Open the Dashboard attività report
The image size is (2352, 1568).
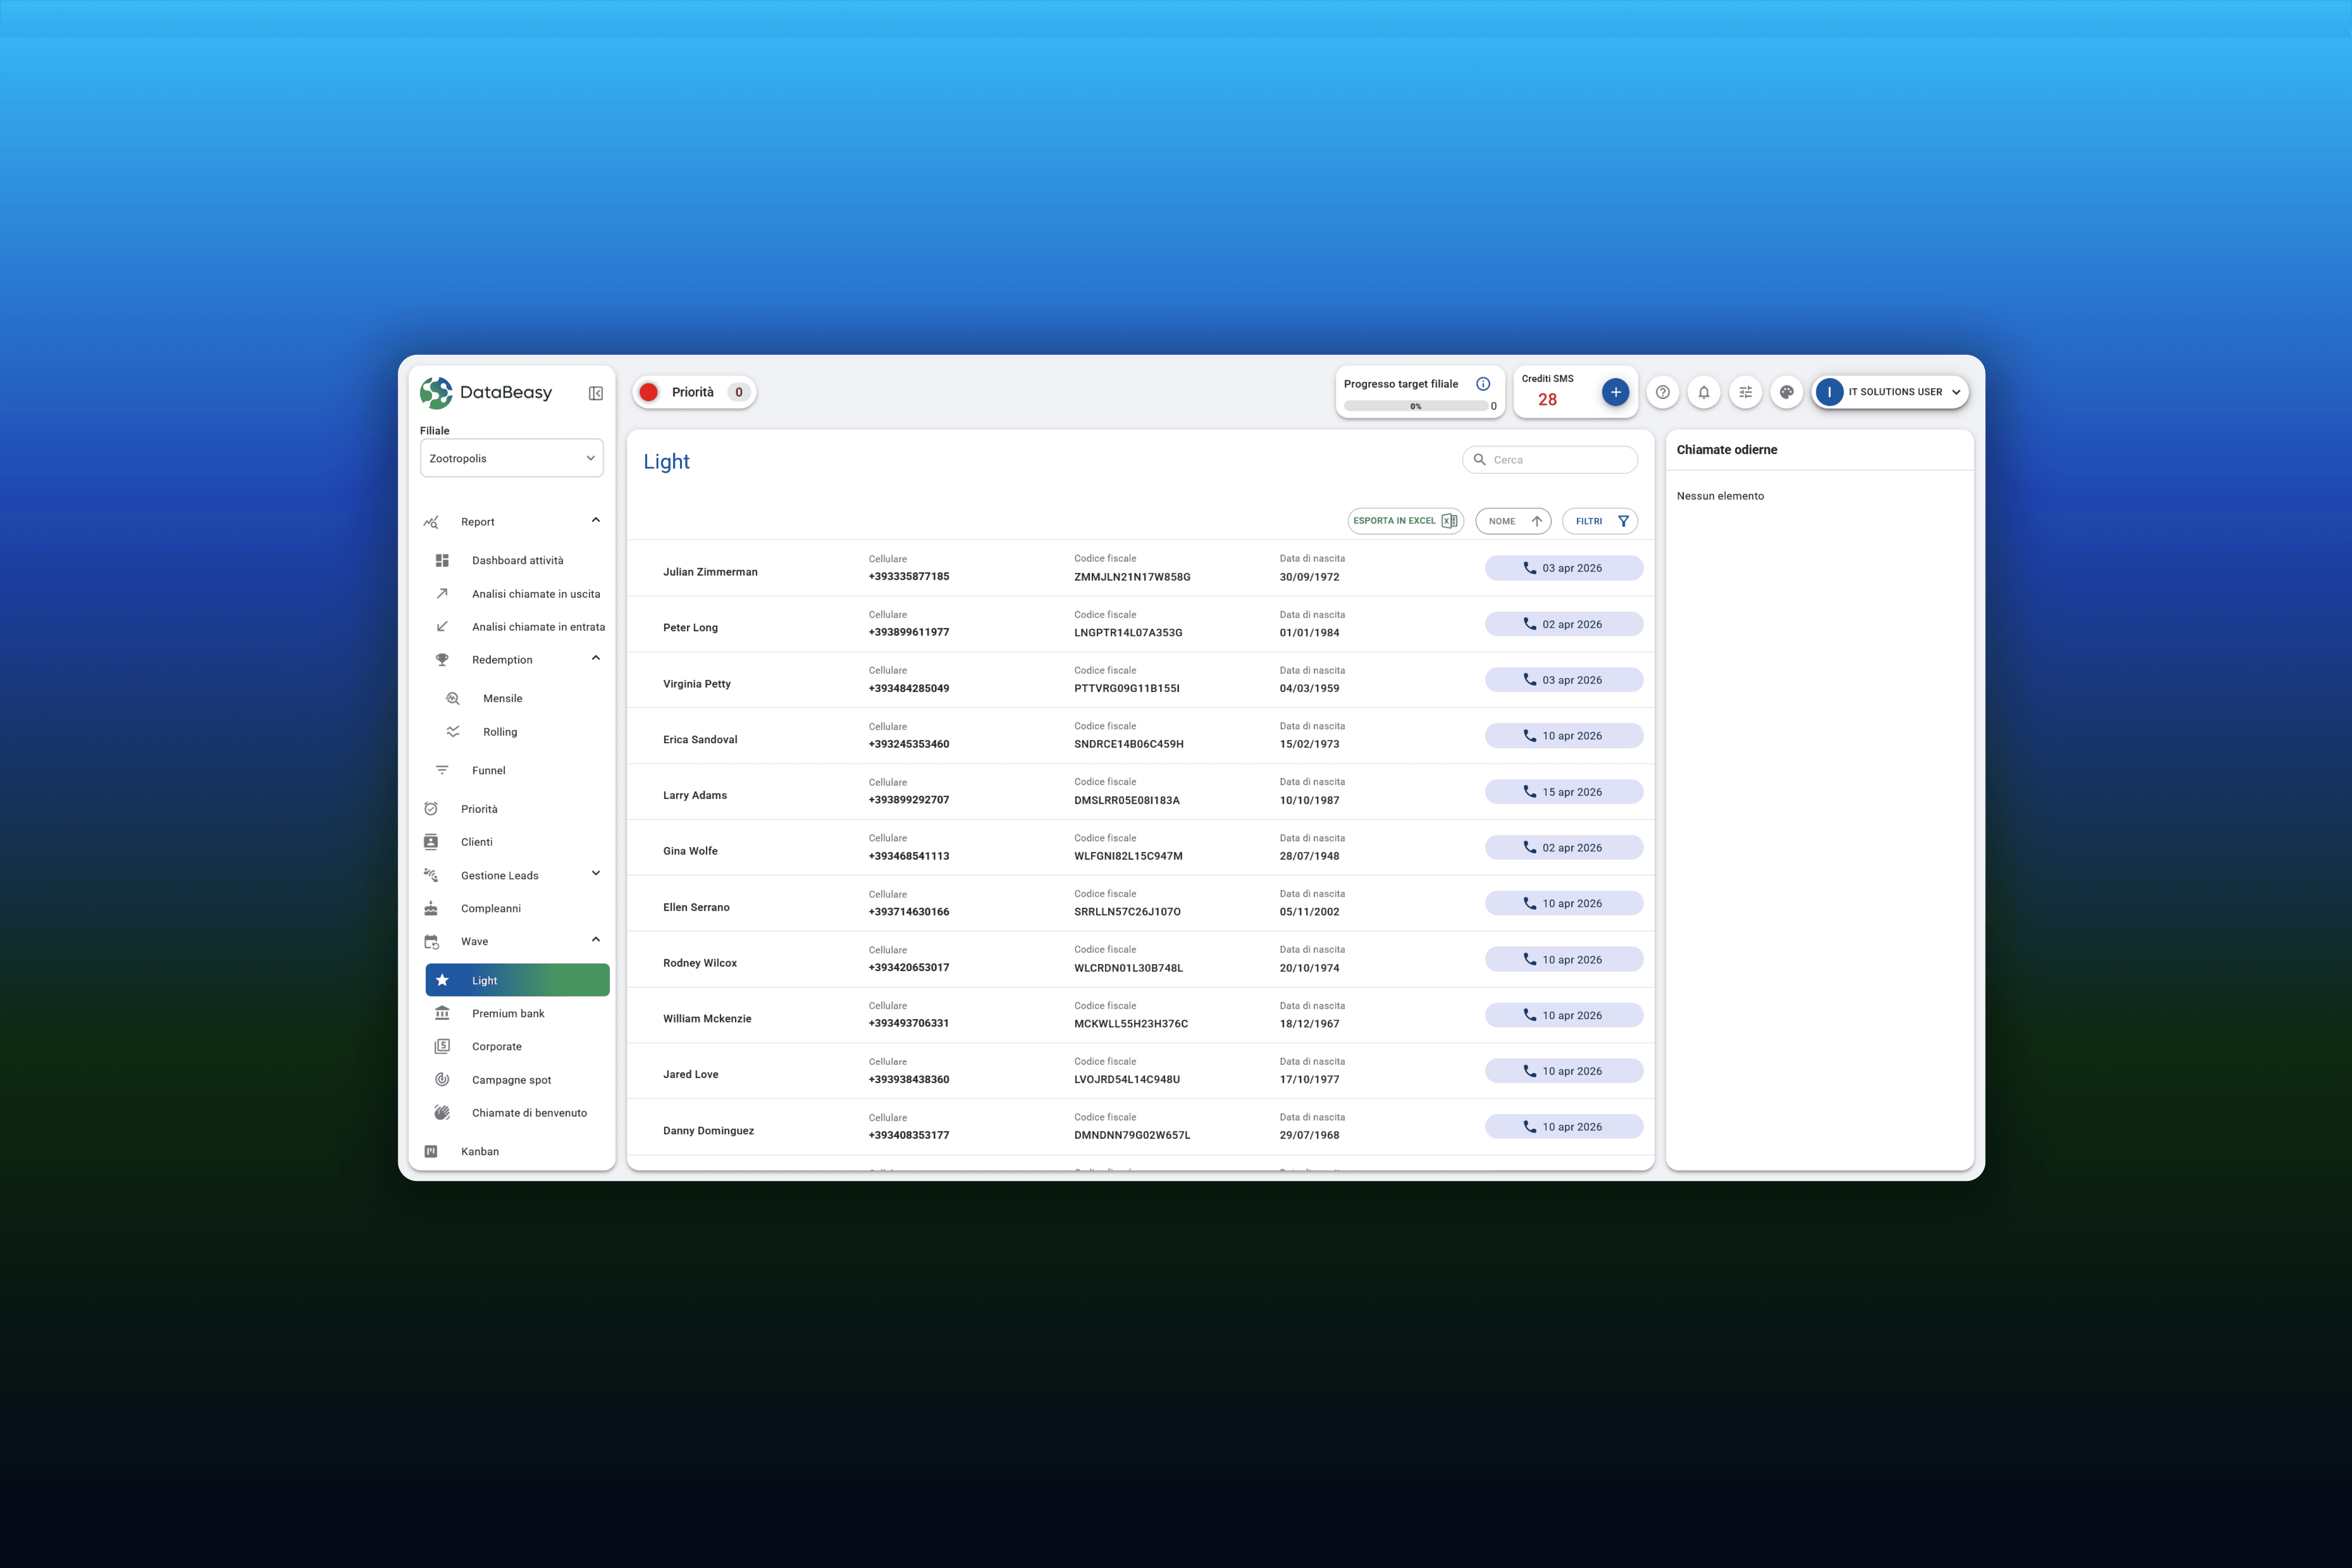coord(517,560)
